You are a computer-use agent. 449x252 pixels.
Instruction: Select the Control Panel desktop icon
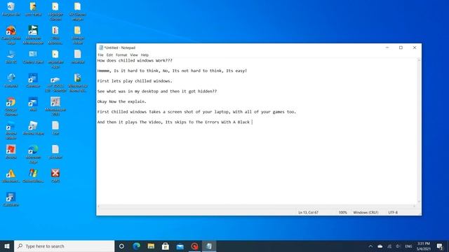(33, 57)
